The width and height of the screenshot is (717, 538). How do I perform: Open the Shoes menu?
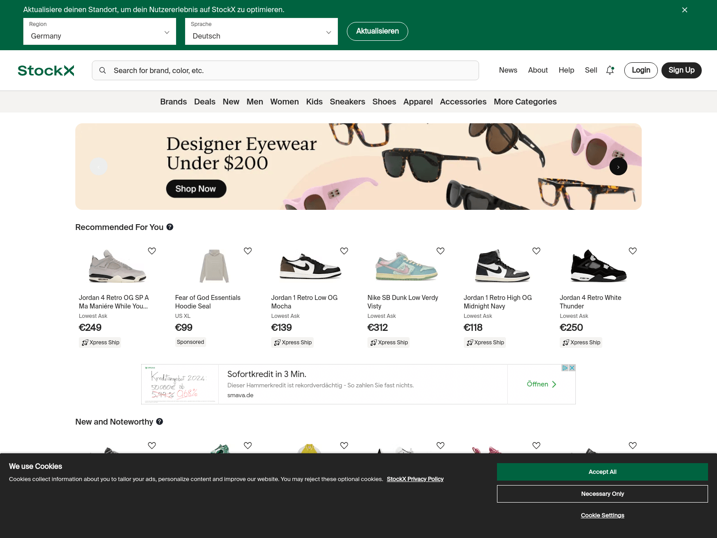[x=384, y=102]
